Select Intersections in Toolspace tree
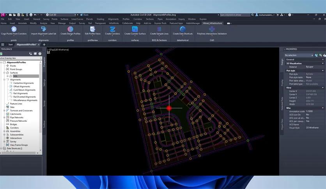 pyautogui.click(x=16, y=138)
